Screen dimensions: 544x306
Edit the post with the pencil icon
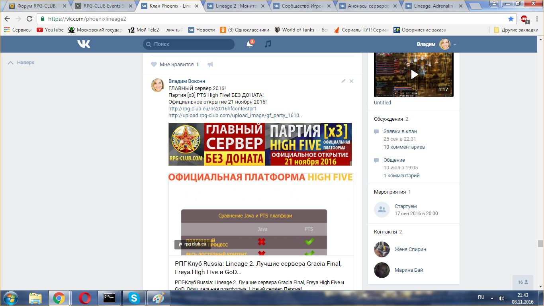click(x=343, y=81)
